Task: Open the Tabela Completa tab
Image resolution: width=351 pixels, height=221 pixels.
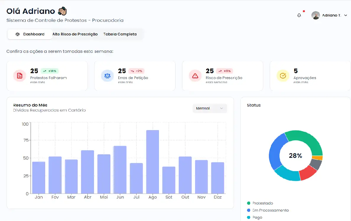Action: pos(120,34)
